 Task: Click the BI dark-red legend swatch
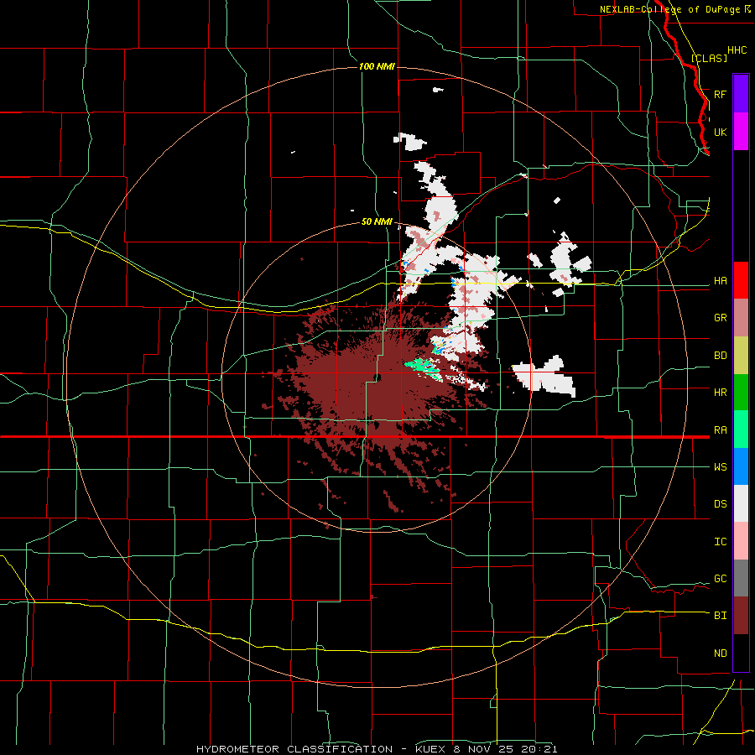[x=741, y=616]
